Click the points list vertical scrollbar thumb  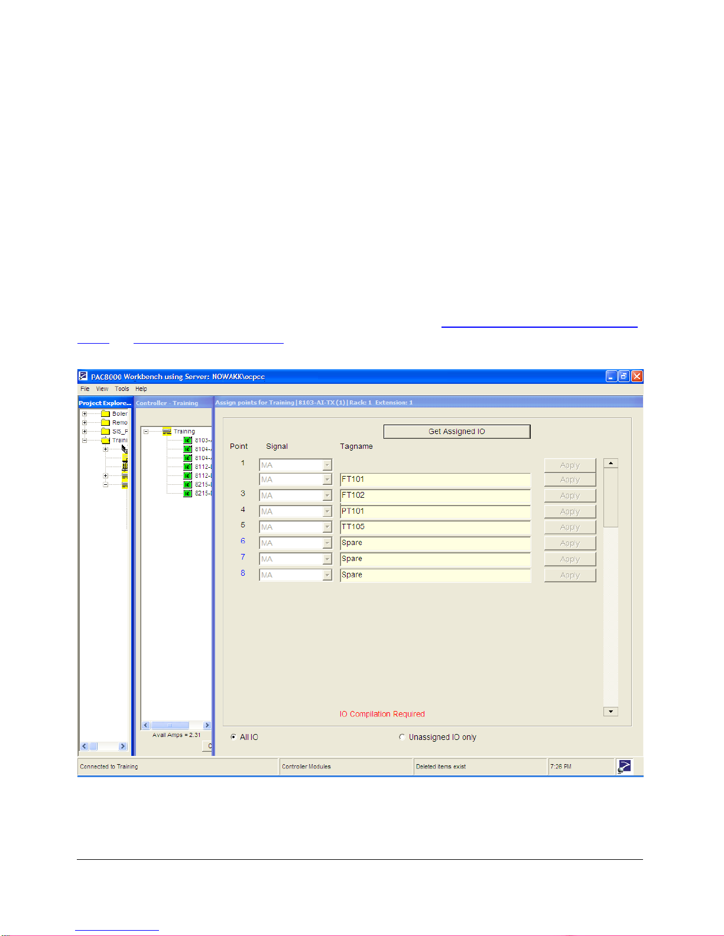click(611, 498)
